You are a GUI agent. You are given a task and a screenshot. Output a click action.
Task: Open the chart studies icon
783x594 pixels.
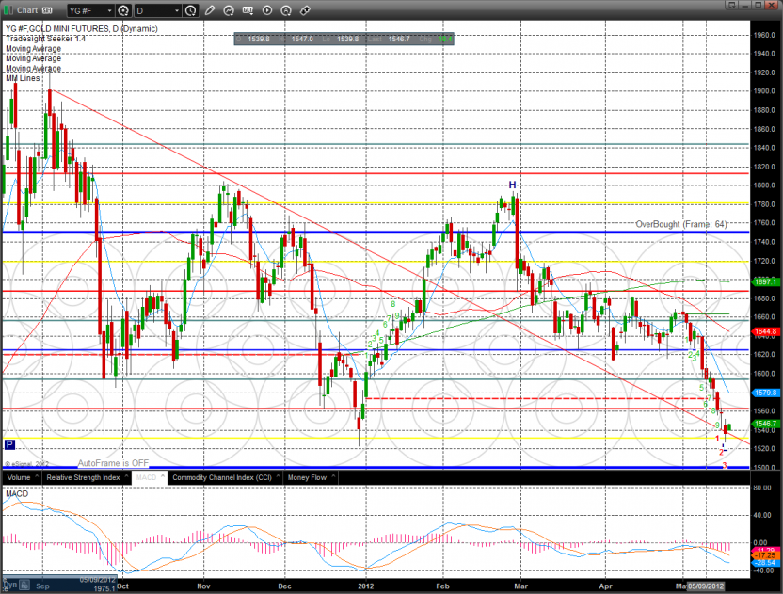click(x=229, y=10)
